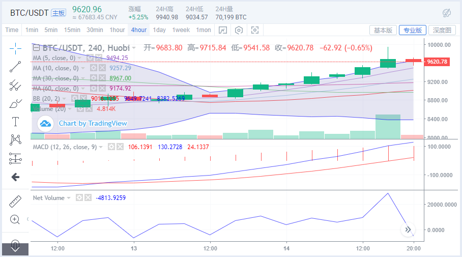Select the pitchfork drawing tool
The image size is (462, 257).
coord(15,85)
